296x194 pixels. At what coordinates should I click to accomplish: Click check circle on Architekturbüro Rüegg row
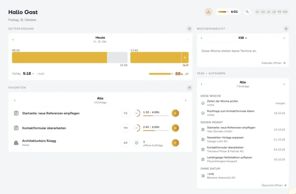pyautogui.click(x=136, y=143)
